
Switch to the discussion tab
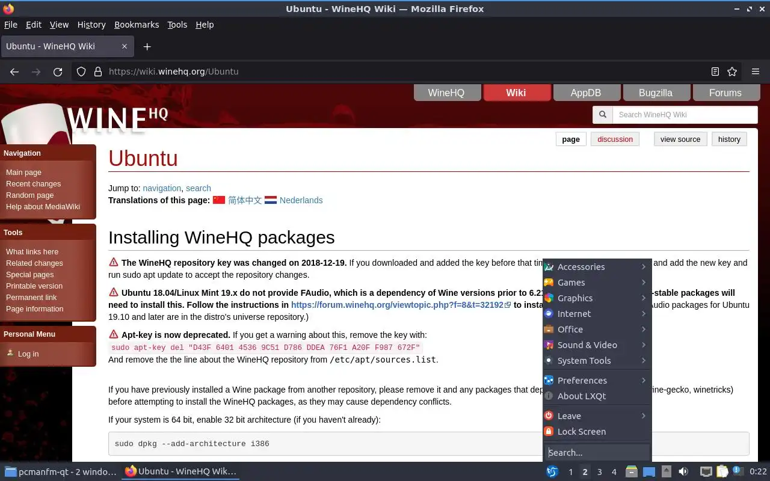click(615, 139)
